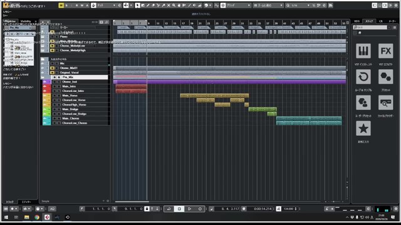Unmute the Original_Vocal track
The image size is (401, 225).
(52, 72)
